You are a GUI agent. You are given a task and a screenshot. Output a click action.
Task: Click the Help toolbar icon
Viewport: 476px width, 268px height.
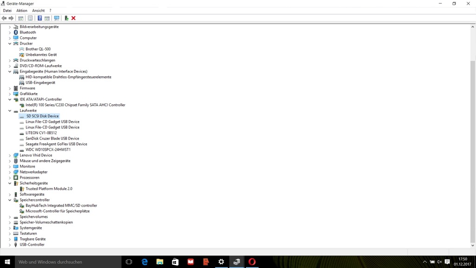coord(40,18)
